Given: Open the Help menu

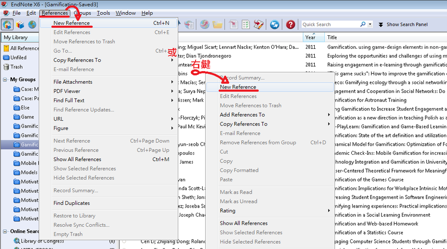Looking at the screenshot, I should [147, 13].
